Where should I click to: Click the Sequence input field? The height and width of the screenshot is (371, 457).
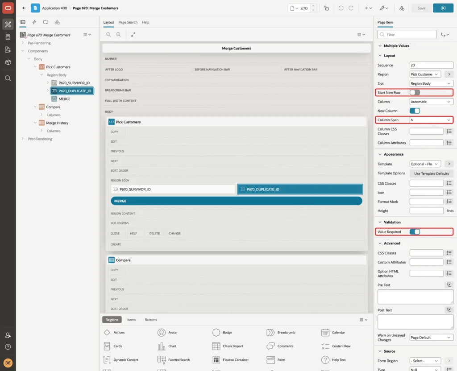coord(432,65)
